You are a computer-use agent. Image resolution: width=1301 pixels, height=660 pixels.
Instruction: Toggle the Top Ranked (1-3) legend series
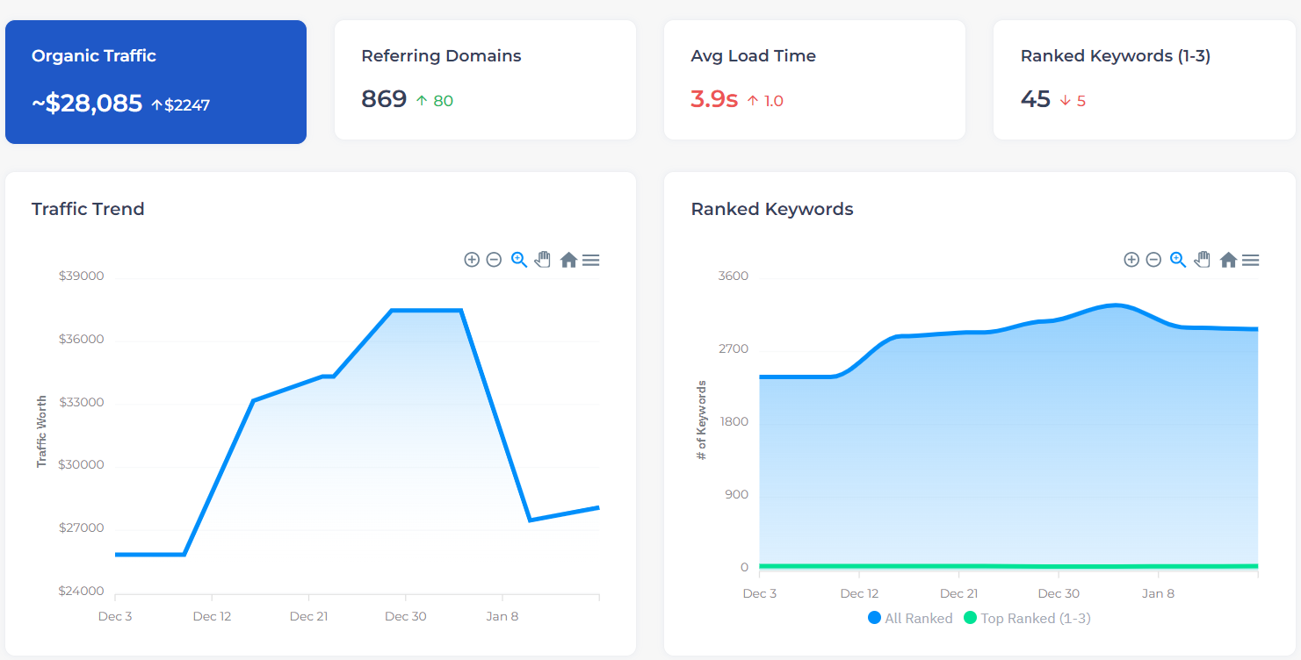click(x=1027, y=618)
